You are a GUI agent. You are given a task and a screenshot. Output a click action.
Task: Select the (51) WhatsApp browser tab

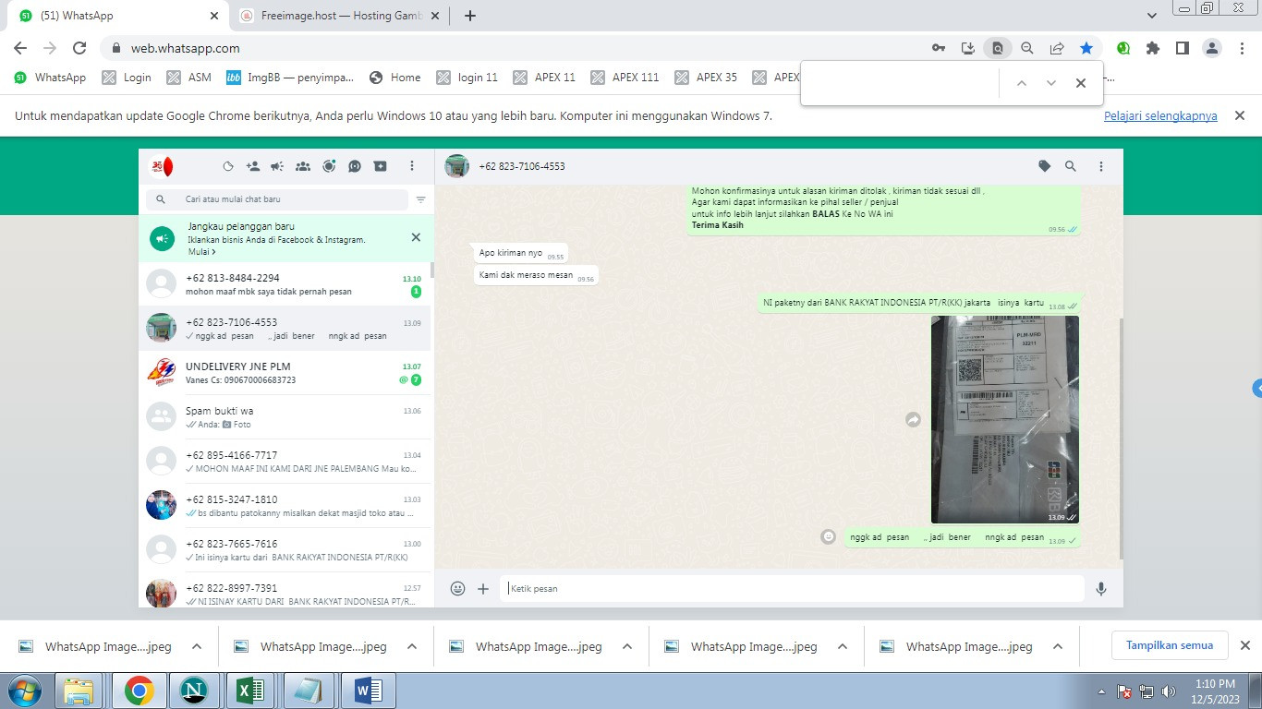(x=120, y=16)
